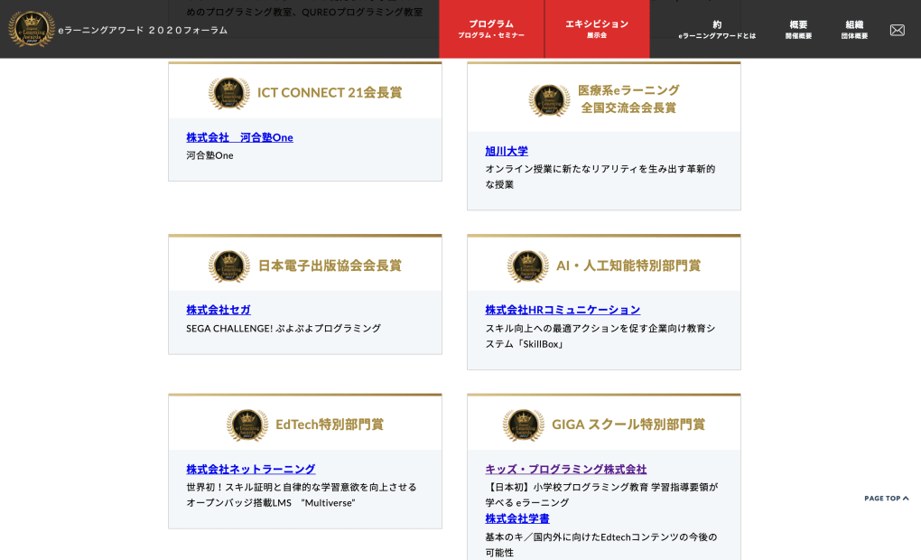The image size is (921, 560).
Task: Click the award badge beside GIGA スクール特別部門賞
Action: (x=524, y=425)
